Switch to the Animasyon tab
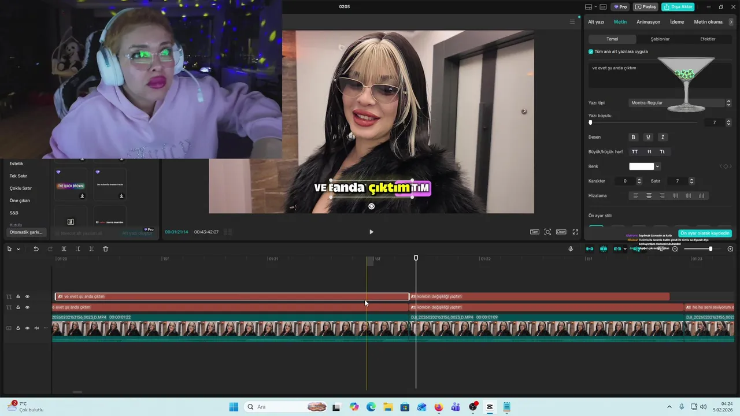The width and height of the screenshot is (740, 416). 648,22
